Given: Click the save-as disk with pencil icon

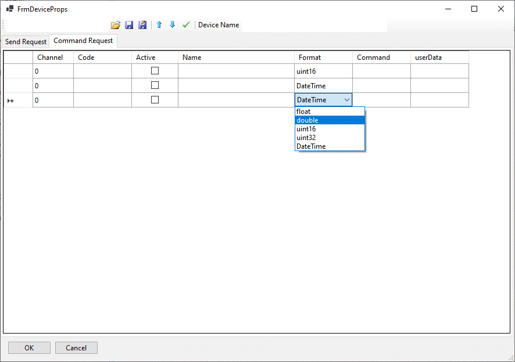Looking at the screenshot, I should click(x=142, y=25).
